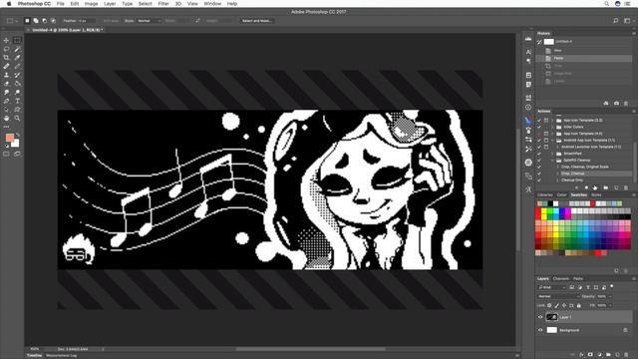Open the Window menu
Viewport: 638px width, 359px height.
pos(212,4)
